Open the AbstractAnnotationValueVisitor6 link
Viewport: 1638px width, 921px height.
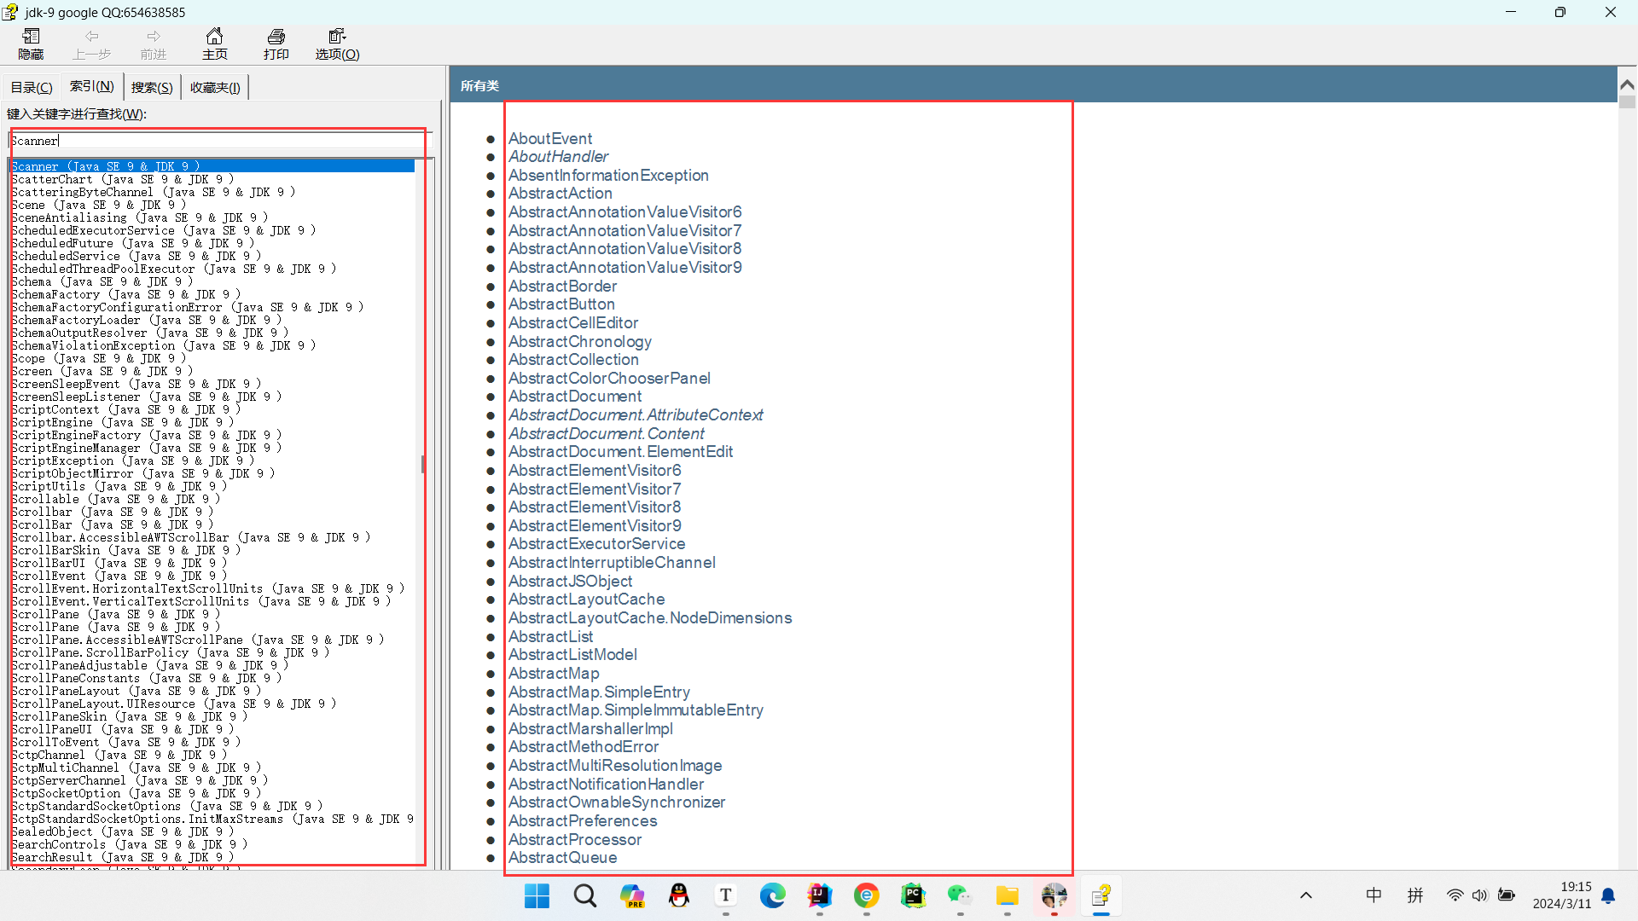[x=625, y=211]
